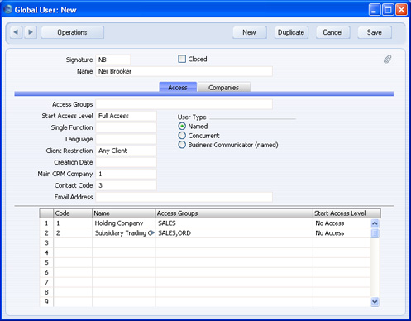The image size is (411, 321).
Task: Open attachments paperclip icon
Action: (x=387, y=59)
